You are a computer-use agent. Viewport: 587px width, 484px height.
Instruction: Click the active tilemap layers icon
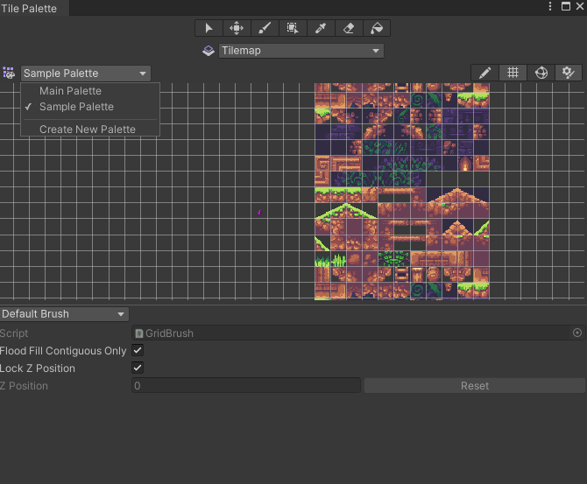[209, 51]
